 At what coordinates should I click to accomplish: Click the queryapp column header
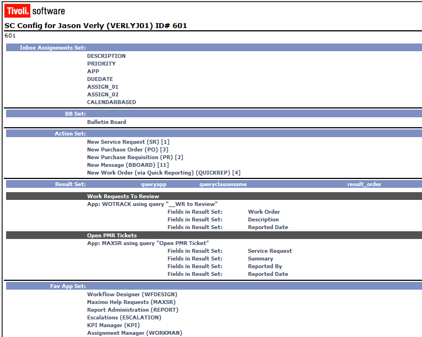[154, 184]
